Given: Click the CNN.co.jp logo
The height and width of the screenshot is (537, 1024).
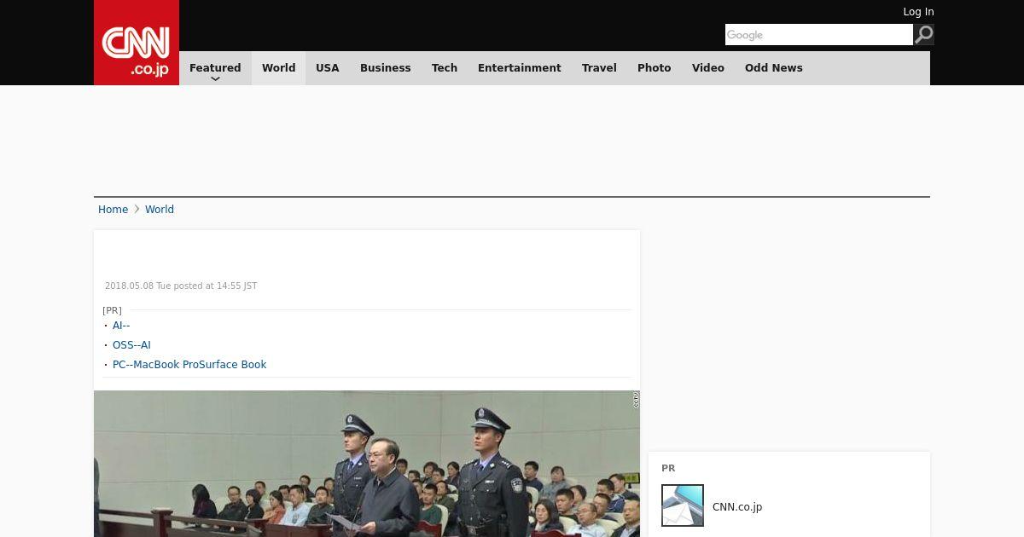Looking at the screenshot, I should (x=137, y=43).
